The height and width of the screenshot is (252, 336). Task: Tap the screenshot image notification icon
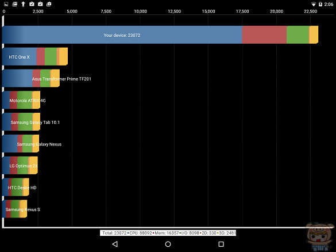pos(6,4)
